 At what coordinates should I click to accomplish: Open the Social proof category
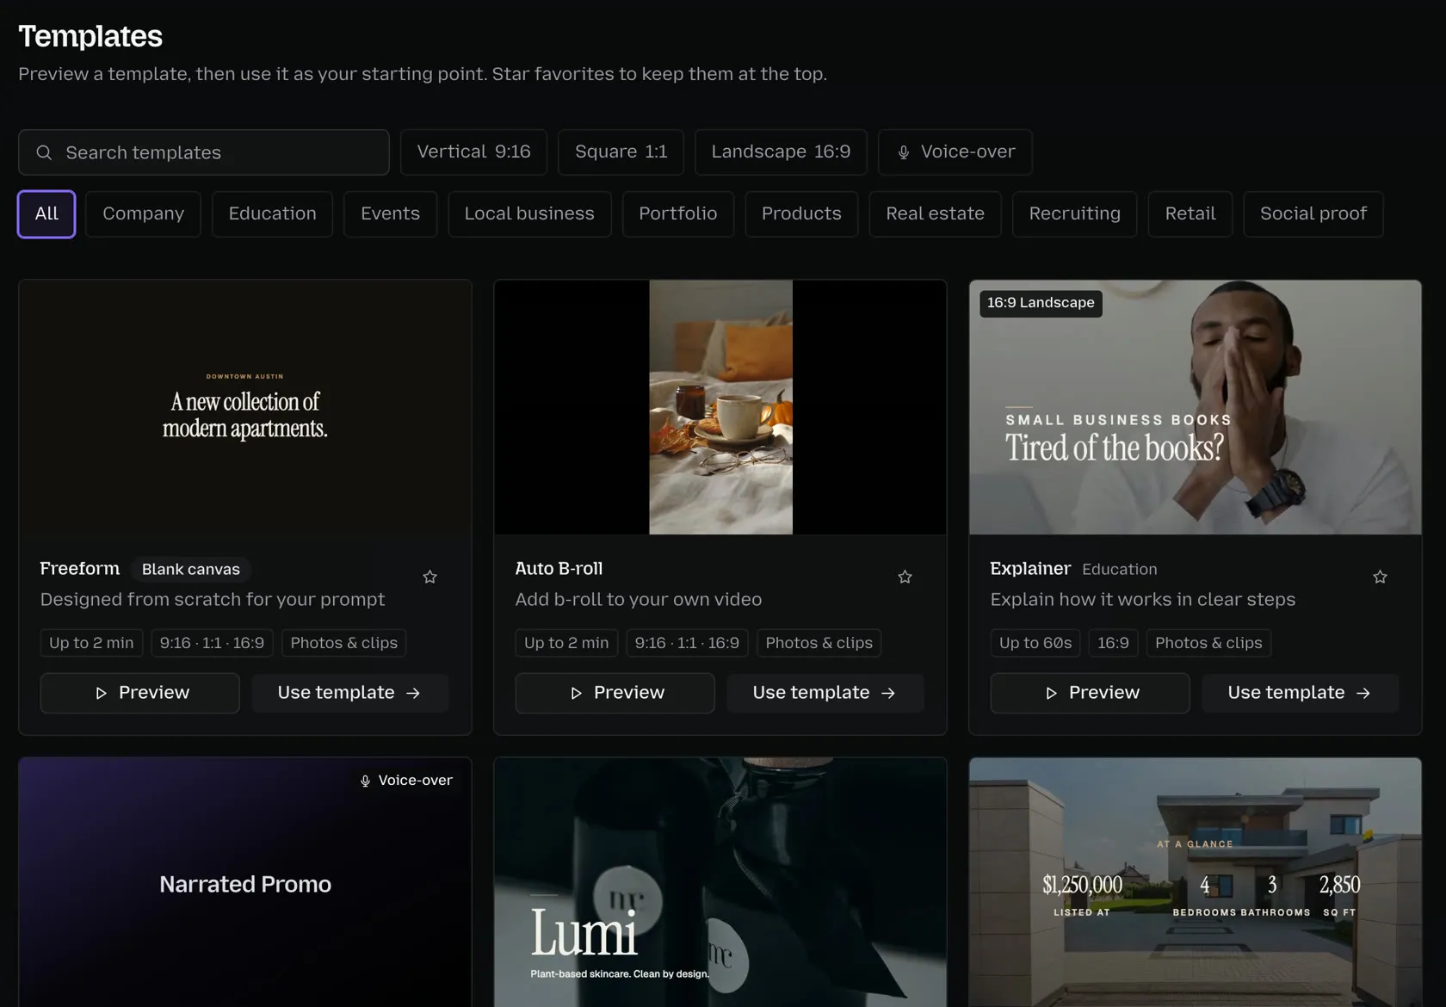1313,213
